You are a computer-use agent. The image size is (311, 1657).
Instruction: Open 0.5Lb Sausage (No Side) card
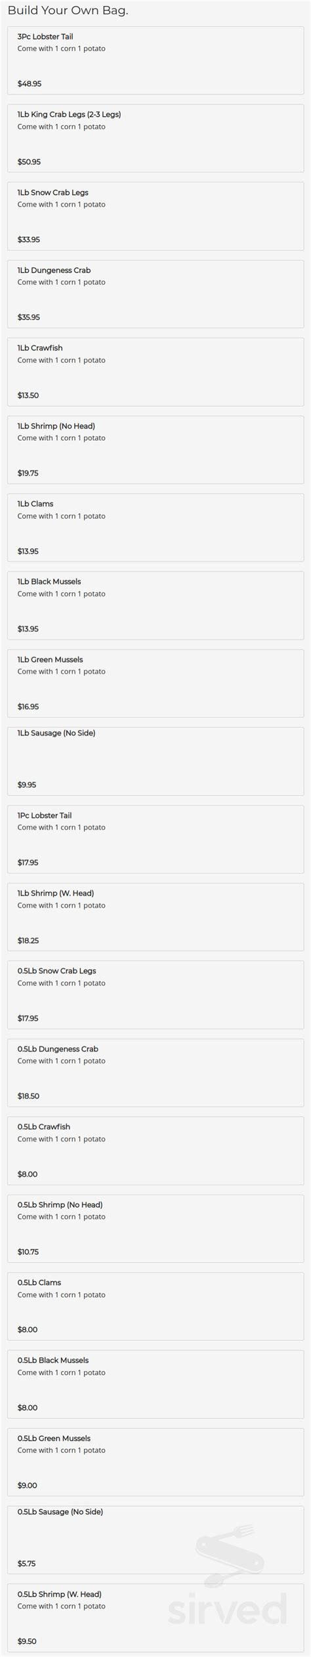tap(155, 1540)
